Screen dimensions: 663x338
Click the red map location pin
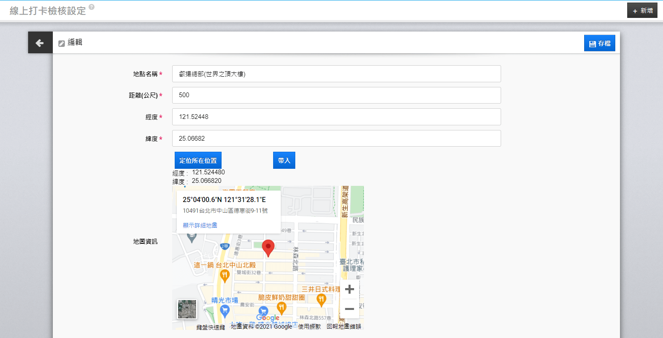click(268, 248)
